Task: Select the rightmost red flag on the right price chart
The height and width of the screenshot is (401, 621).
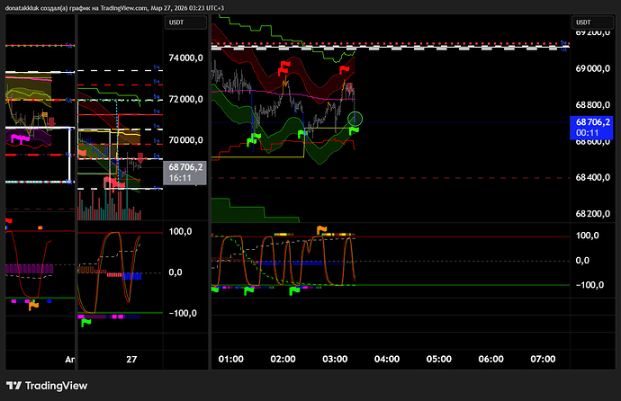Action: click(x=346, y=66)
